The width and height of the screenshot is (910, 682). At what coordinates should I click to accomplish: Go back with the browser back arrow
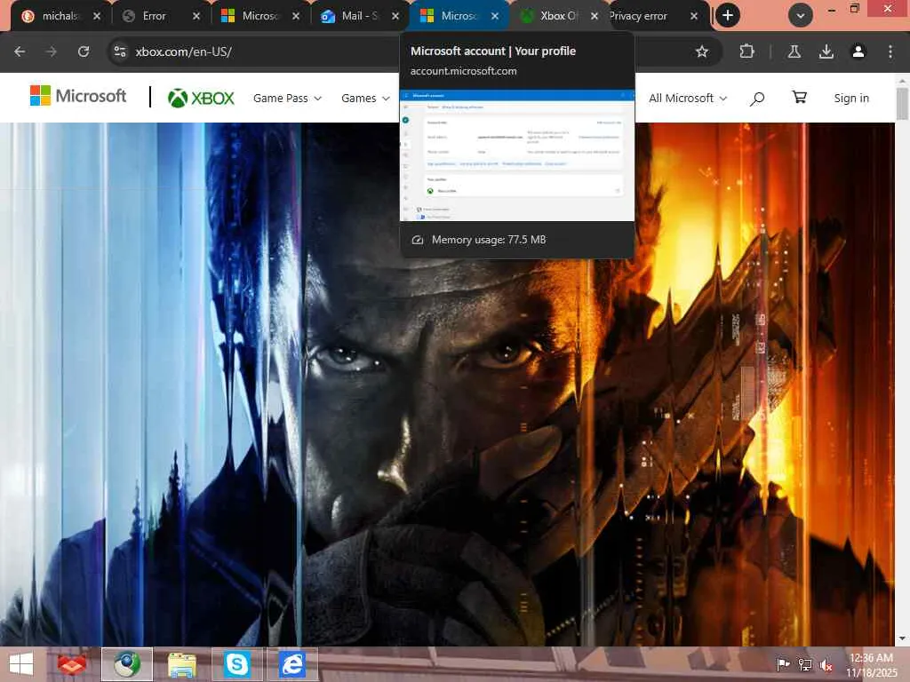(x=20, y=52)
